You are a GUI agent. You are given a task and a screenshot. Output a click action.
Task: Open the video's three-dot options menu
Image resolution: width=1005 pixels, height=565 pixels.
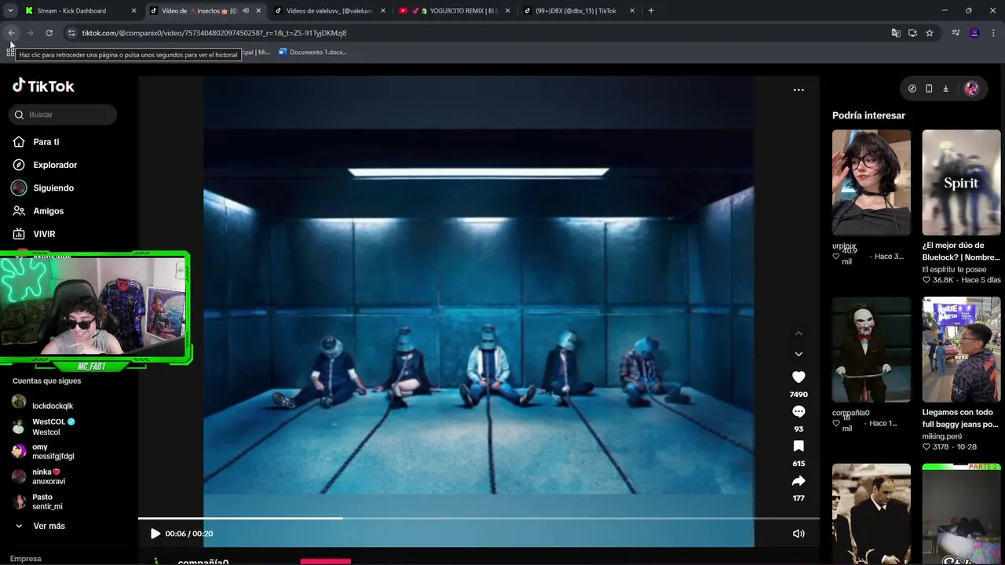coord(799,89)
